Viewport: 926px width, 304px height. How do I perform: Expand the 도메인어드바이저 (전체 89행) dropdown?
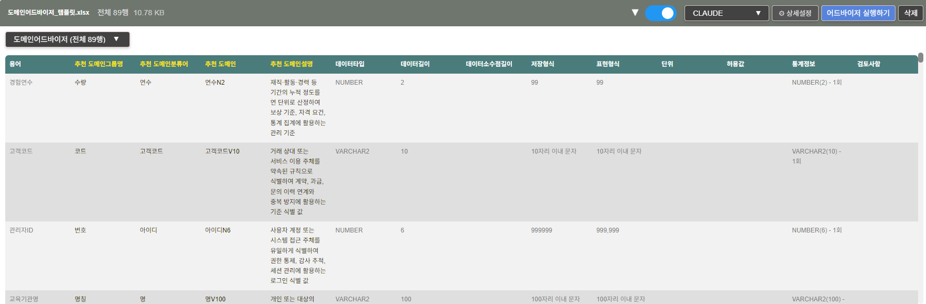pos(67,39)
